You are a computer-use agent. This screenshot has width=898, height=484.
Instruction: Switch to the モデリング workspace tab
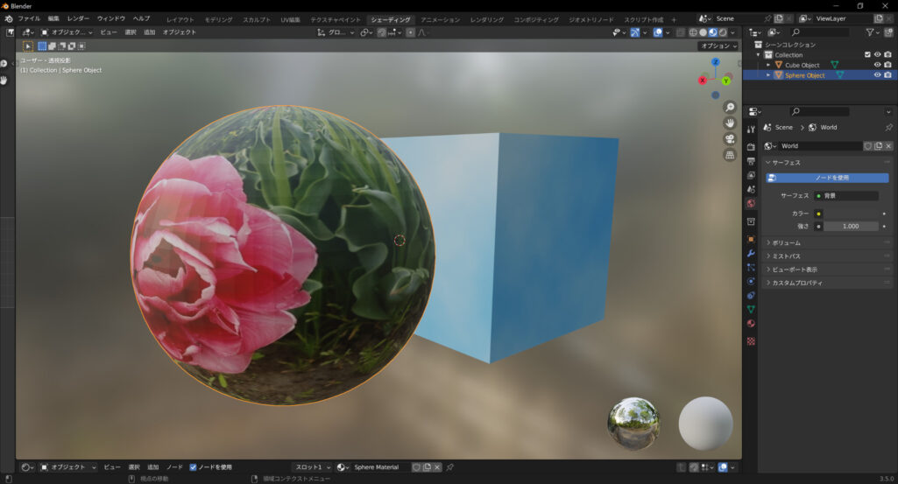point(219,19)
